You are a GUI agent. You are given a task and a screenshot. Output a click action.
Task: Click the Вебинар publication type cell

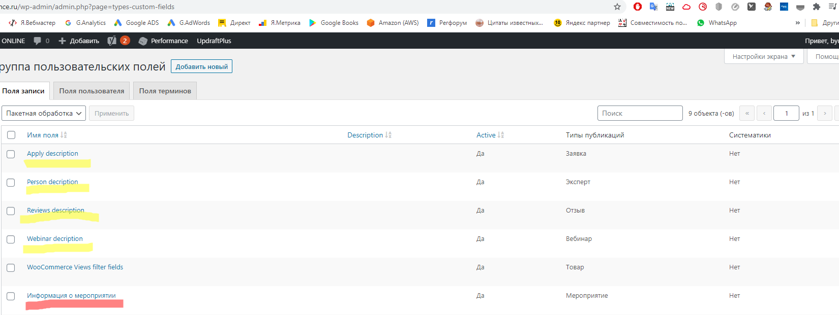pos(579,238)
